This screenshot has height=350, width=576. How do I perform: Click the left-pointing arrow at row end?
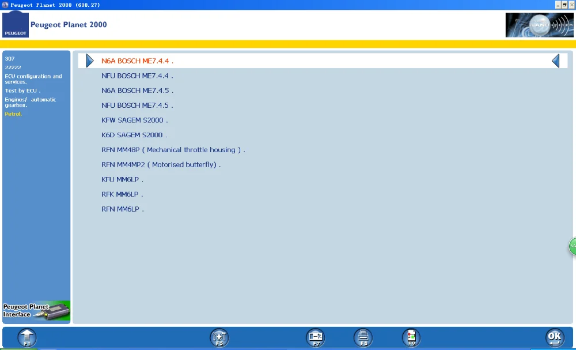pyautogui.click(x=555, y=61)
